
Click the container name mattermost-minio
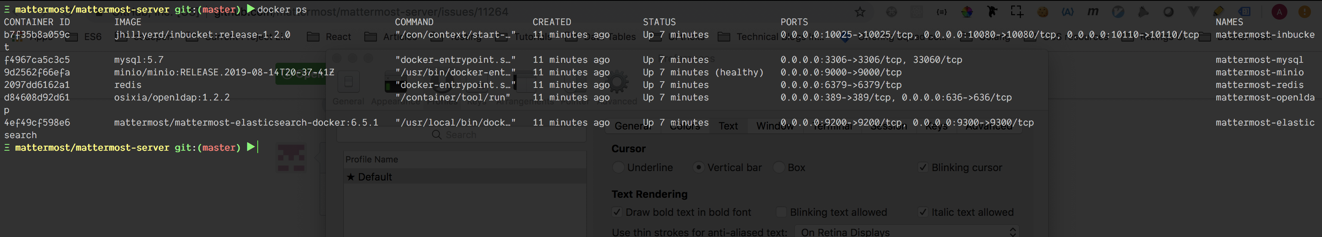[x=1259, y=72]
